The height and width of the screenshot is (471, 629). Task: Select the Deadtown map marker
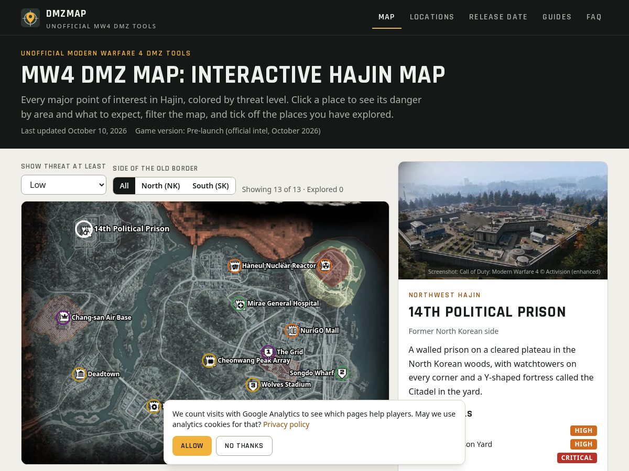coord(80,374)
